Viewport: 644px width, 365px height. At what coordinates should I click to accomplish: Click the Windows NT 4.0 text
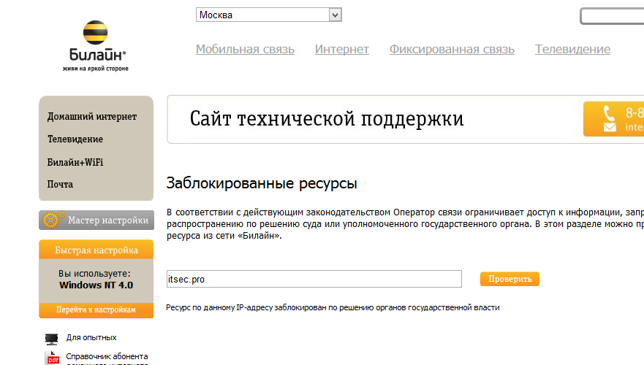click(96, 285)
